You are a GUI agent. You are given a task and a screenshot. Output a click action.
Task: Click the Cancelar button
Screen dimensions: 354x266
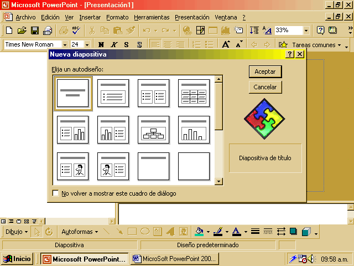coord(265,87)
